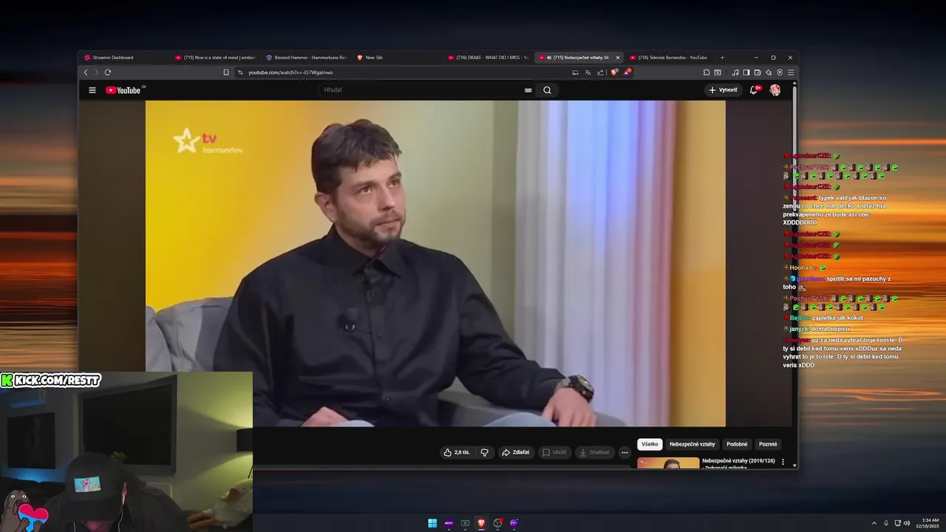Go forward in browser history
Screen dimensions: 946x532
point(96,72)
